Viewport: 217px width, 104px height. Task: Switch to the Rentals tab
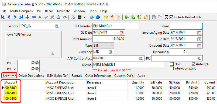(77, 76)
